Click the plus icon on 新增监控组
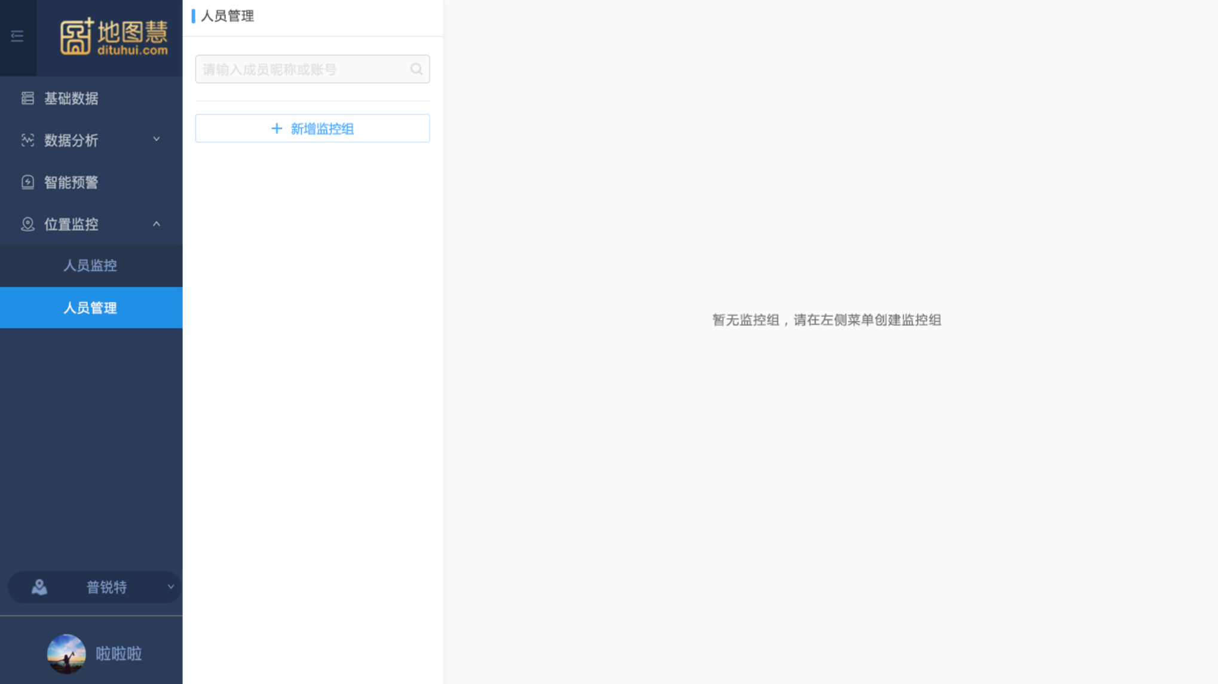This screenshot has width=1218, height=684. (x=276, y=129)
